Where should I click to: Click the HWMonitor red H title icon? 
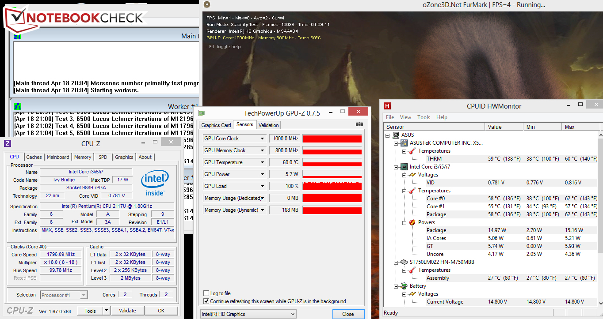click(x=387, y=106)
